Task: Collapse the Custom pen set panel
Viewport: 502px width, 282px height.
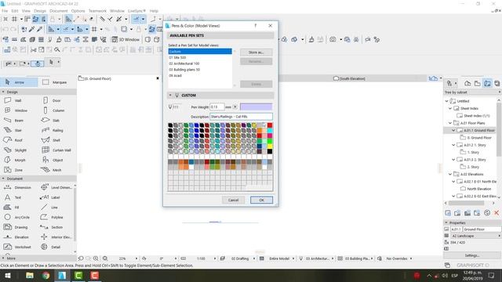Action: 170,96
